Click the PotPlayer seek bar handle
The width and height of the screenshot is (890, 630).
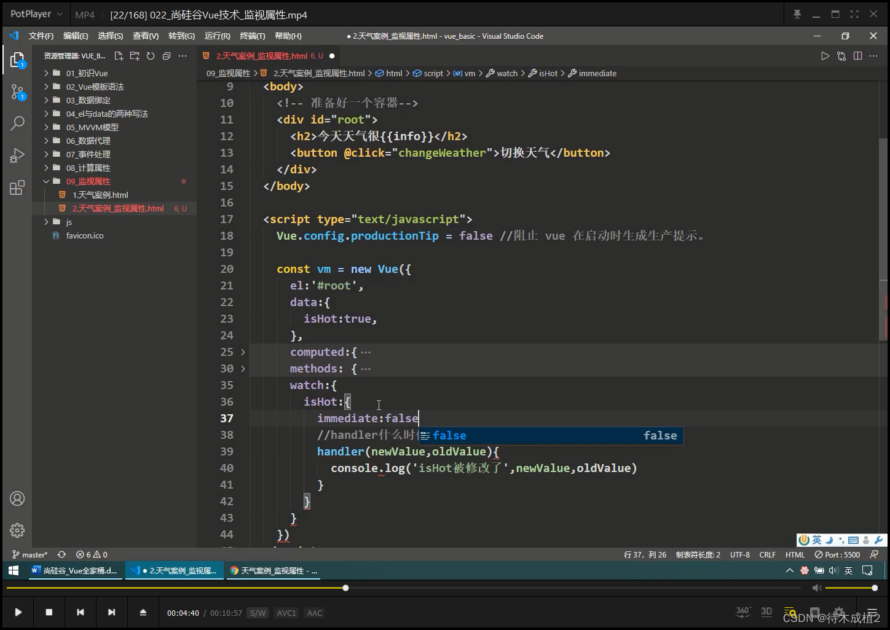[345, 588]
